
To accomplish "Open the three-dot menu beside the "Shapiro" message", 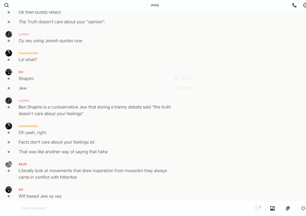I will [x=176, y=79].
